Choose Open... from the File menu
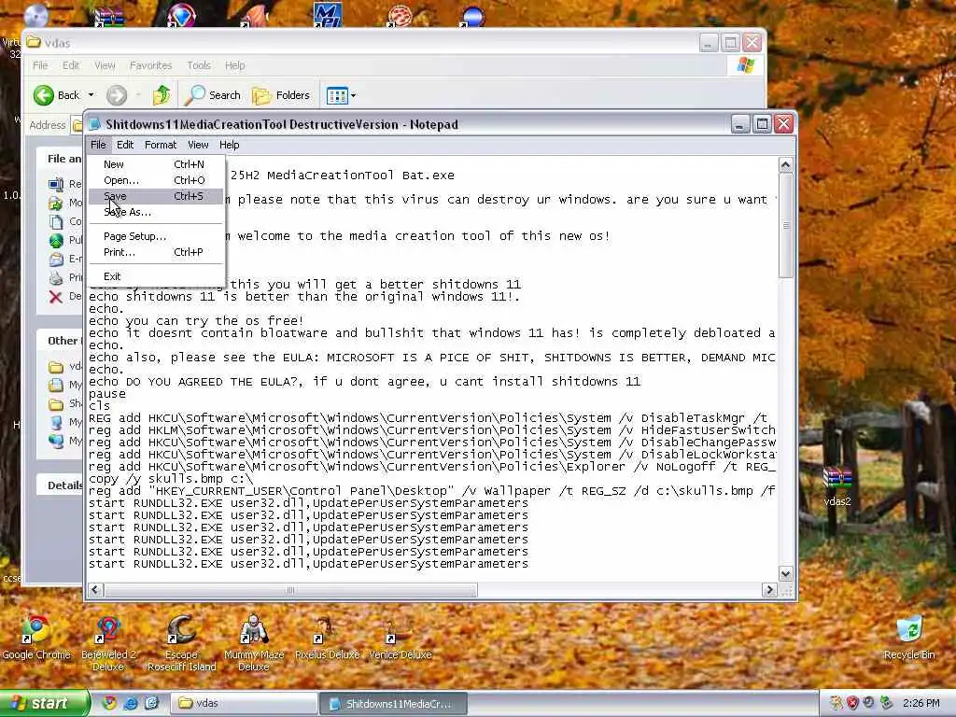This screenshot has height=717, width=956. click(x=156, y=180)
